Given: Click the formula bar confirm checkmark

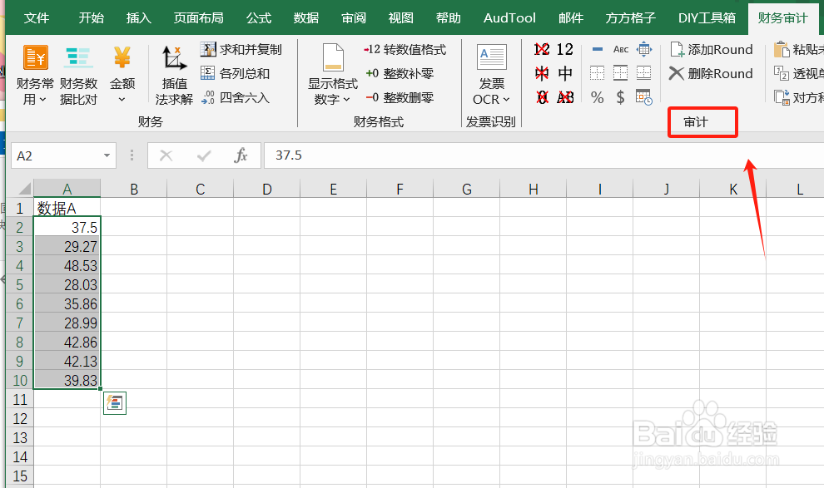Looking at the screenshot, I should 204,155.
